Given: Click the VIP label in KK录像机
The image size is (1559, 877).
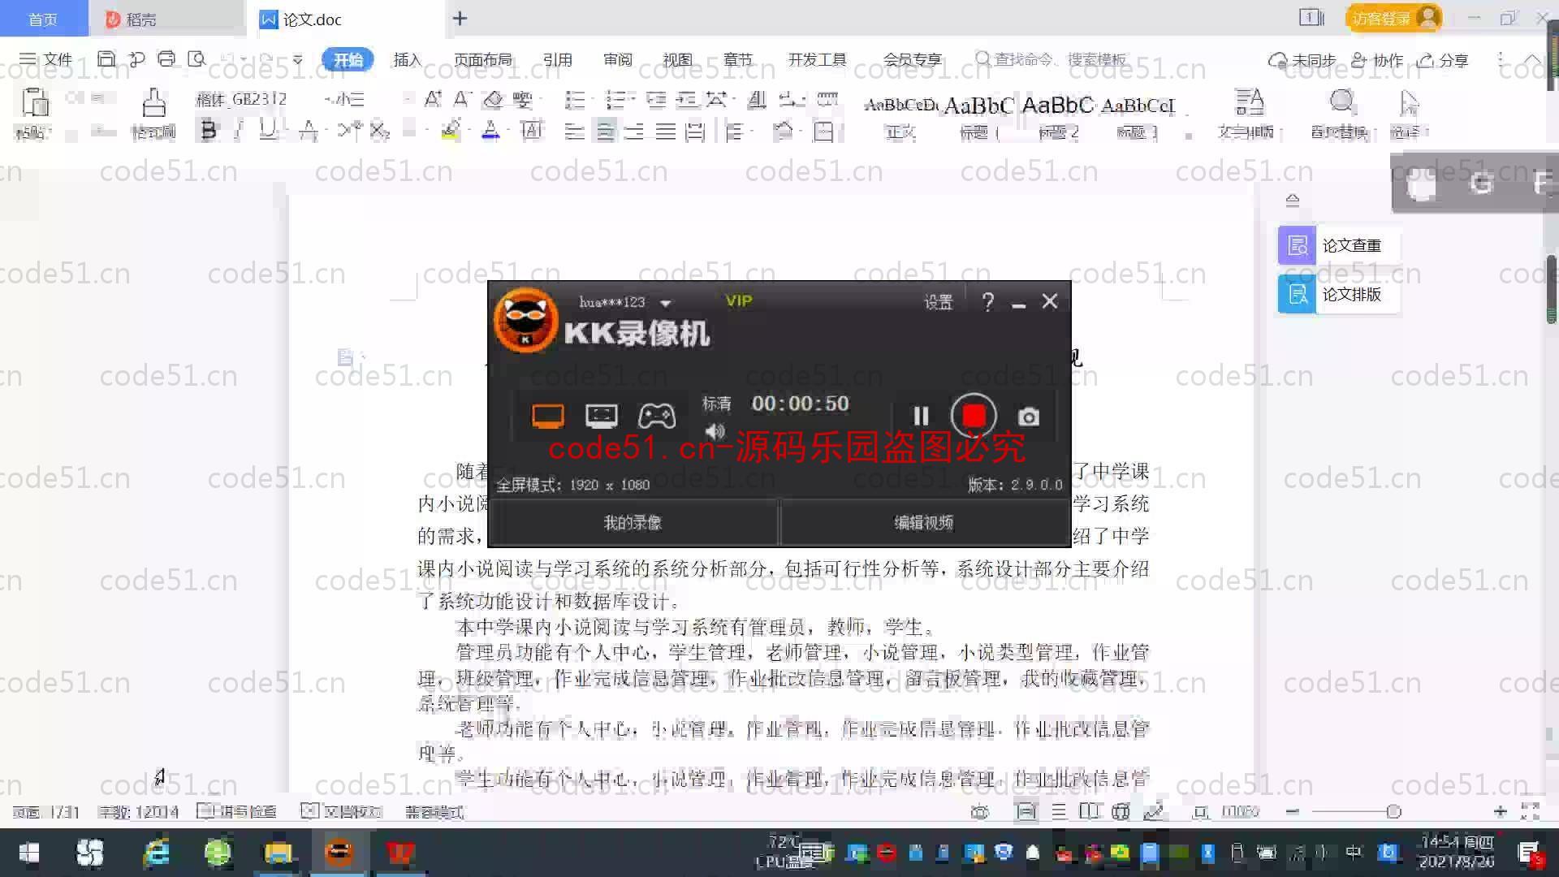Looking at the screenshot, I should pyautogui.click(x=739, y=301).
